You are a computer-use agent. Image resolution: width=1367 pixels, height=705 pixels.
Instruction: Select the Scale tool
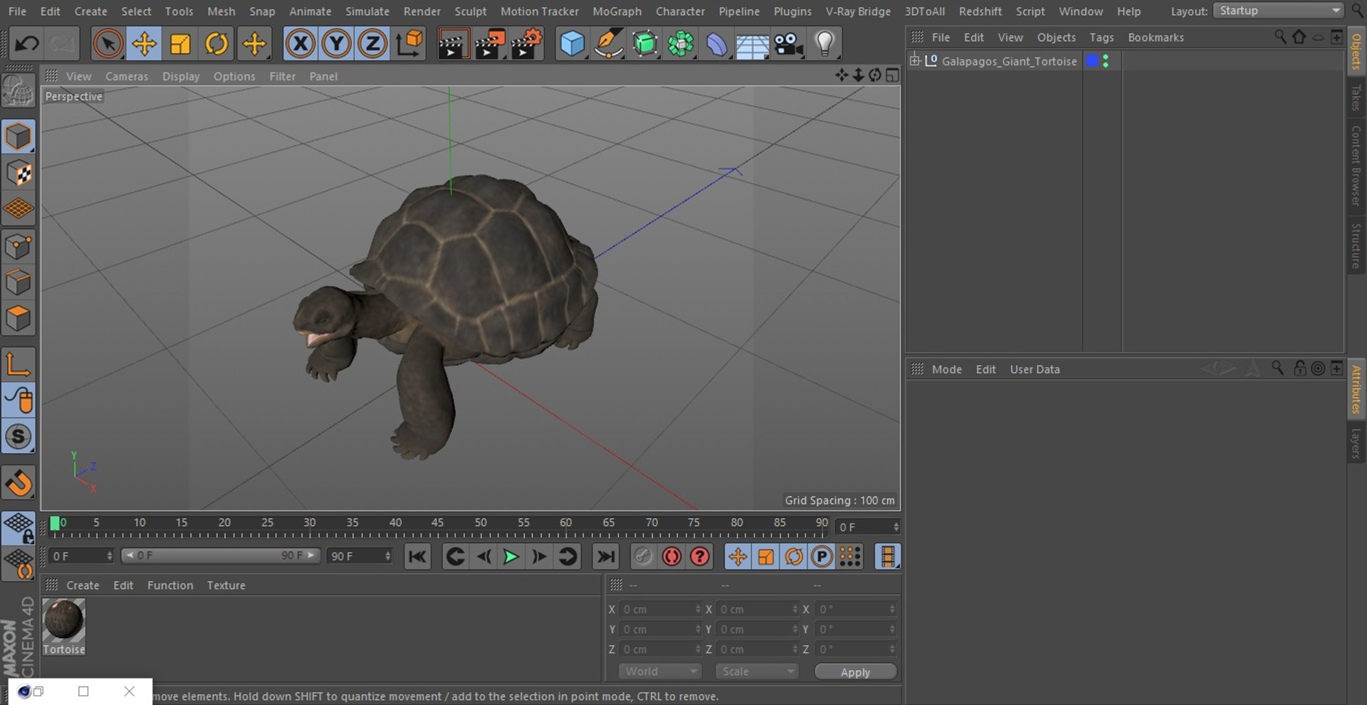point(180,44)
